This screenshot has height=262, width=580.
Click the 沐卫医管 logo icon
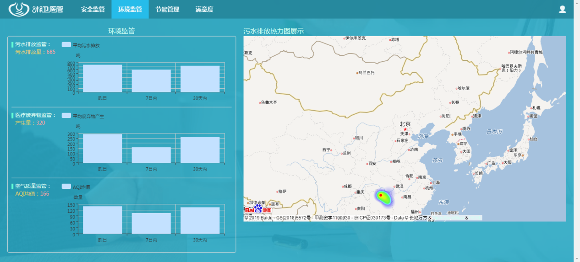(19, 9)
